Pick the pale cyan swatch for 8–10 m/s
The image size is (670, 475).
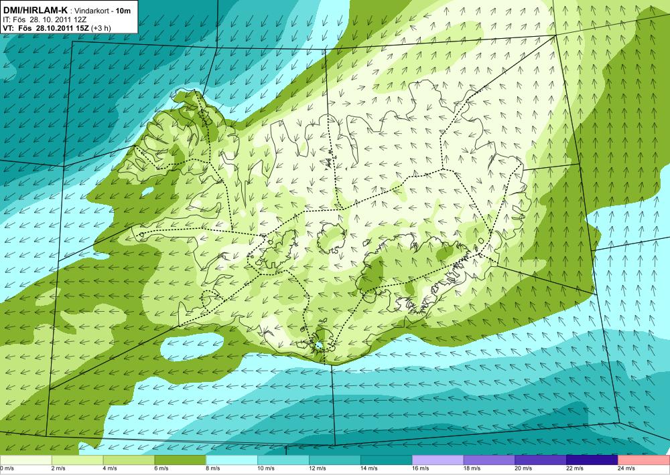(232, 460)
